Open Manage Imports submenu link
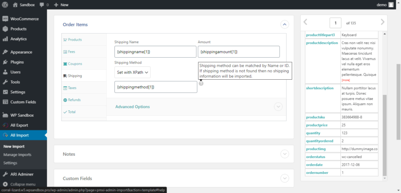The image size is (401, 193). click(18, 155)
